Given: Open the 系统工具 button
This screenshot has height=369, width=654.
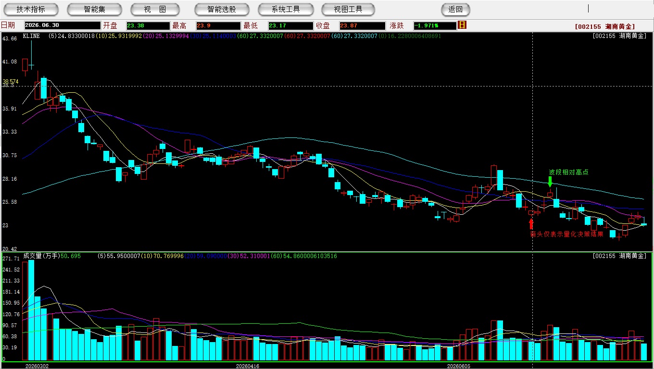Looking at the screenshot, I should click(286, 9).
